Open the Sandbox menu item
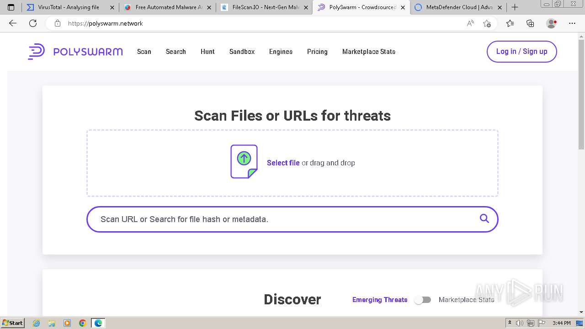 tap(242, 52)
